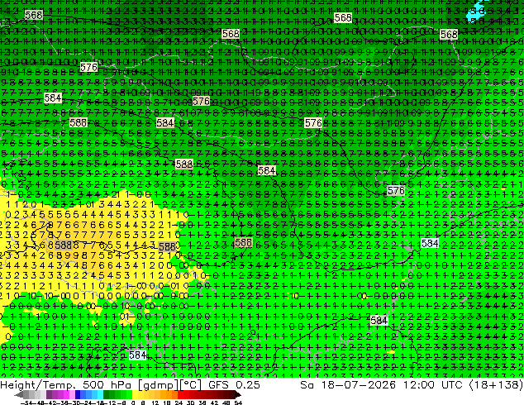Click the '24' legend tick label
Image resolution: width=524 pixels, height=405 pixels.
(179, 403)
